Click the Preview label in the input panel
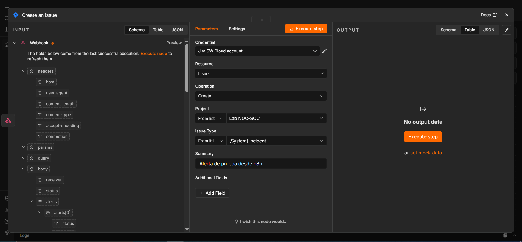 point(174,43)
